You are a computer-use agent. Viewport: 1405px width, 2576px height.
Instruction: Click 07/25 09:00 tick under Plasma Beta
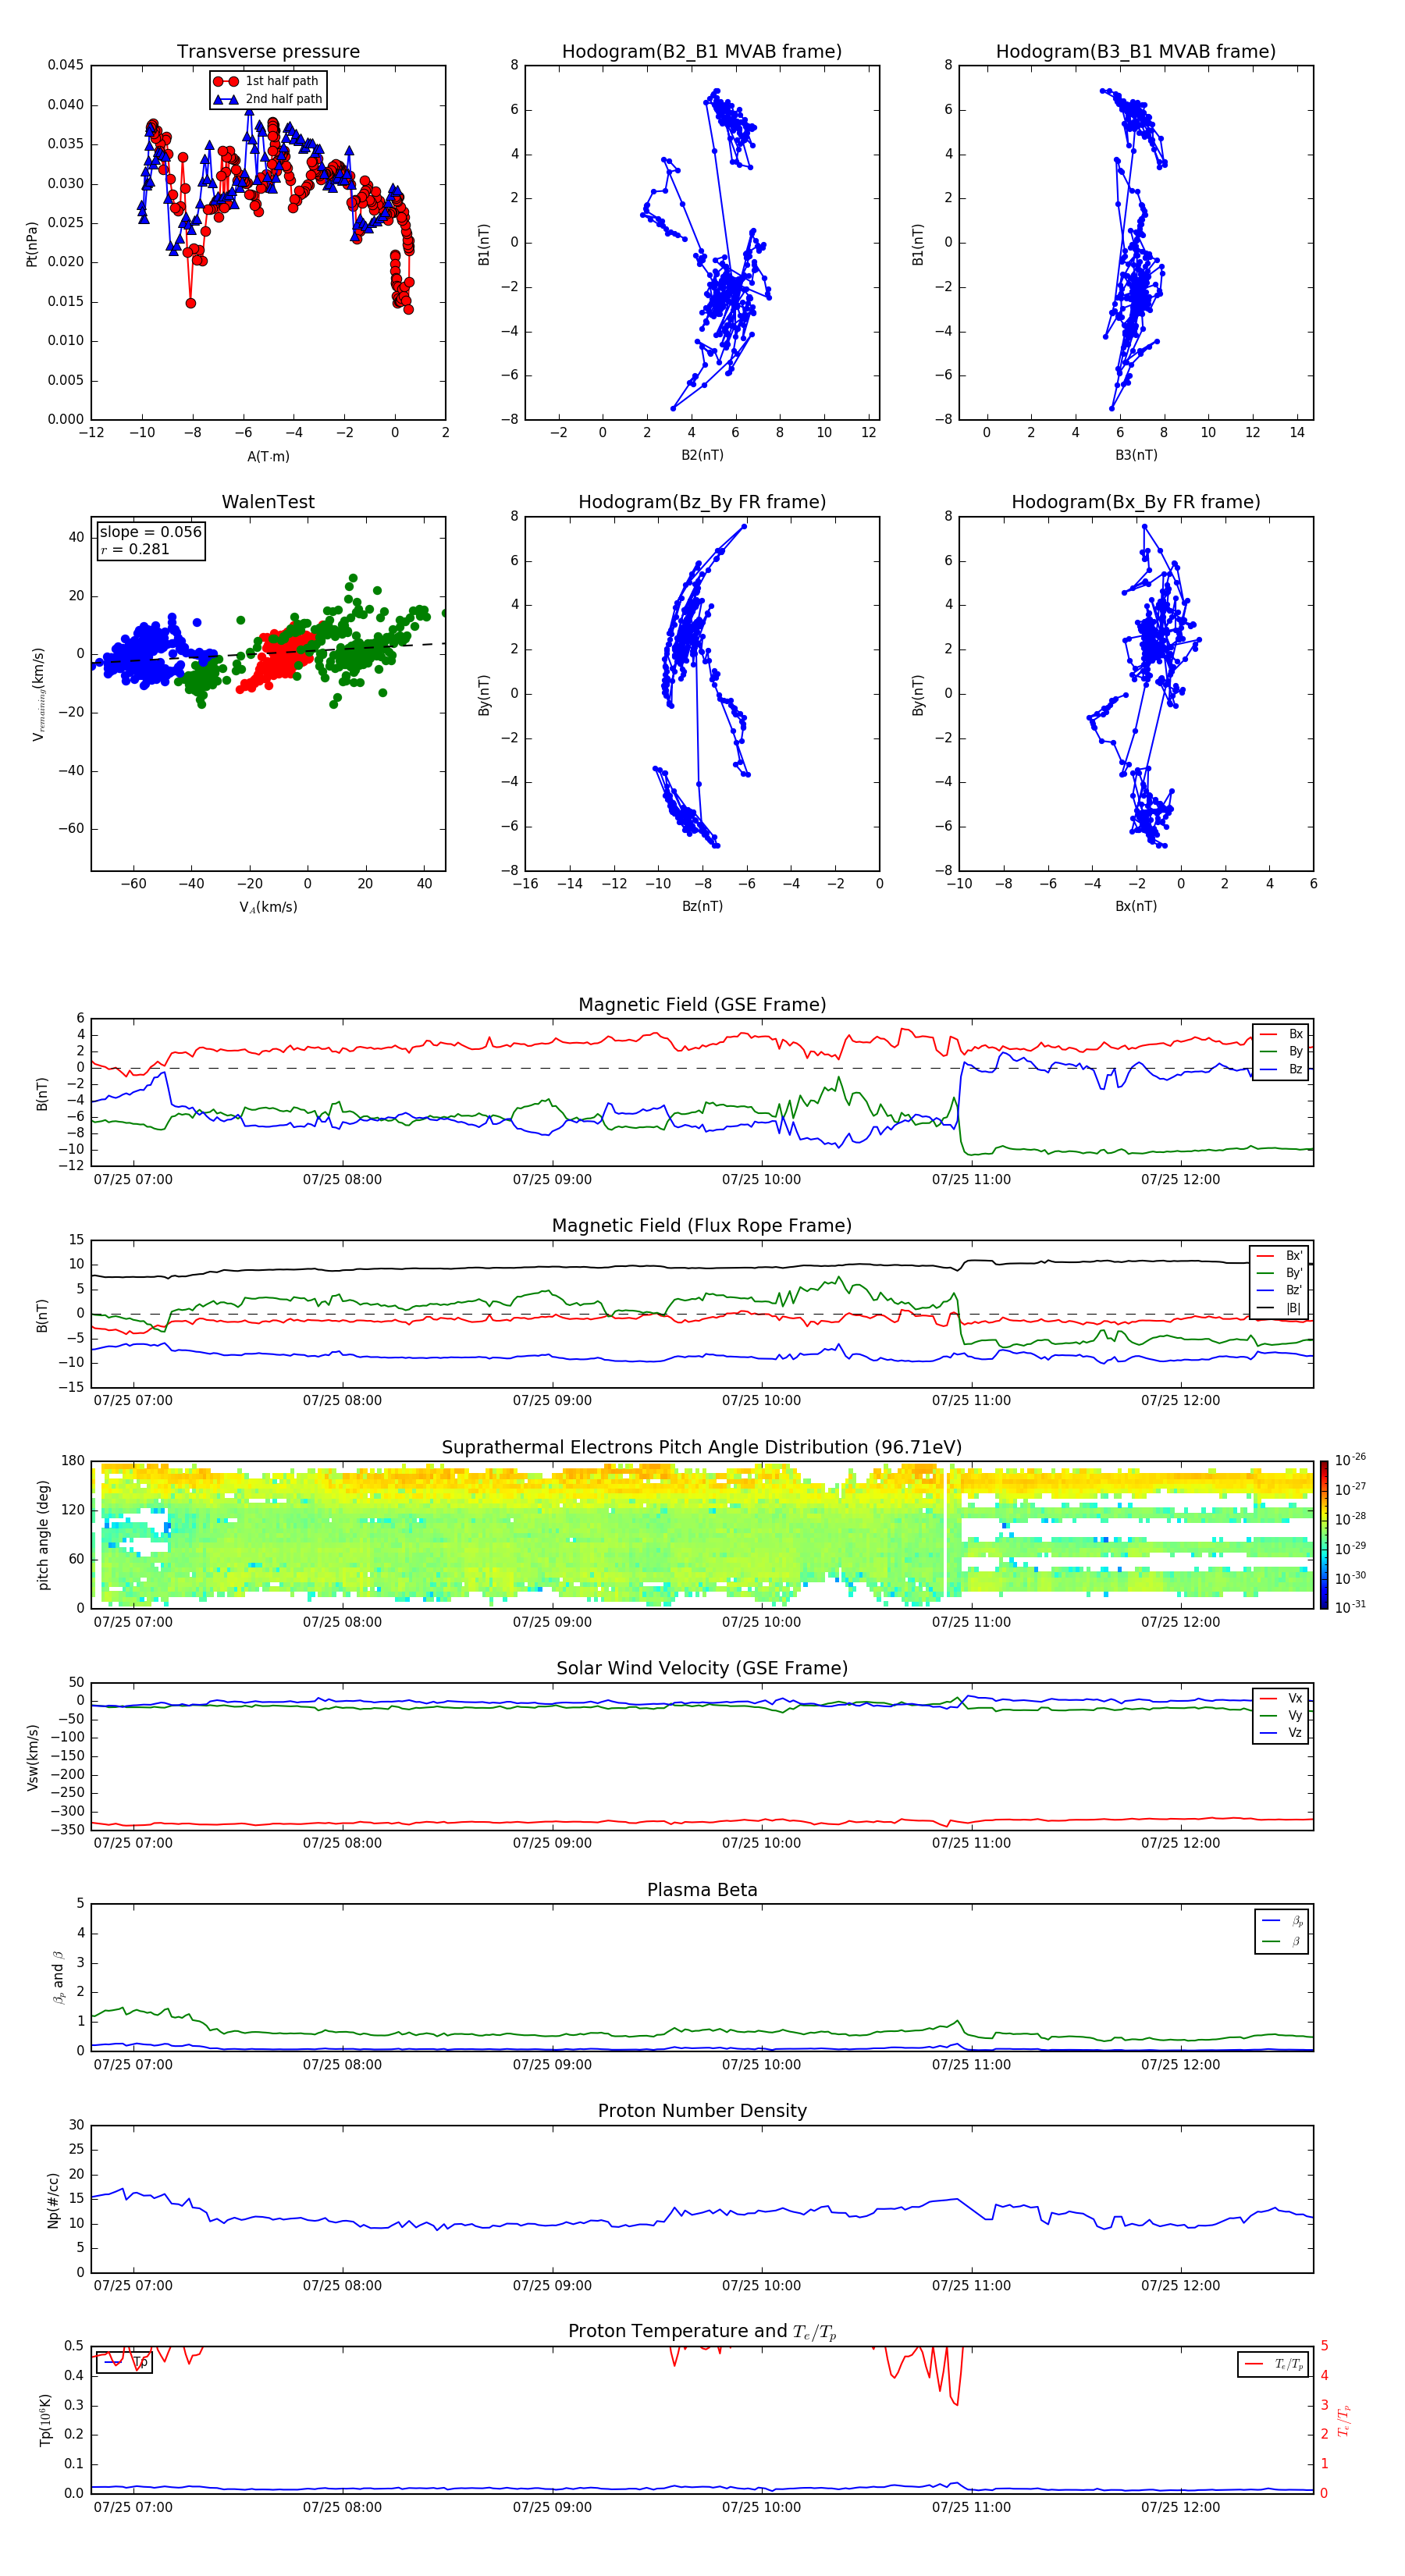tap(552, 2065)
